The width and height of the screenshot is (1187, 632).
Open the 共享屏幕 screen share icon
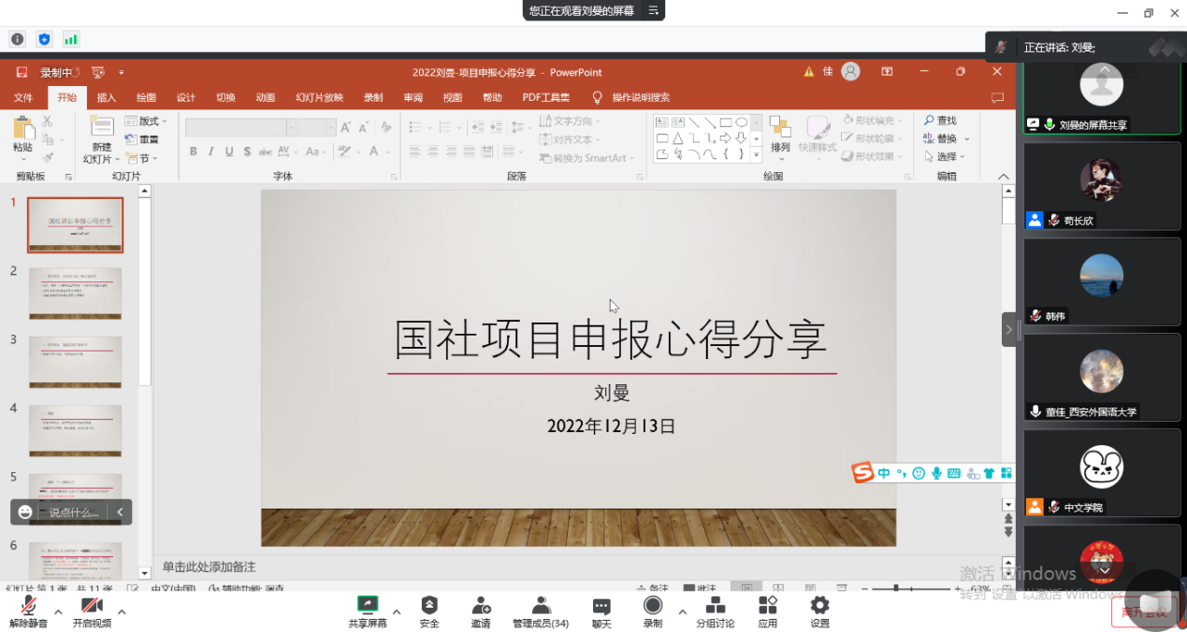[367, 606]
